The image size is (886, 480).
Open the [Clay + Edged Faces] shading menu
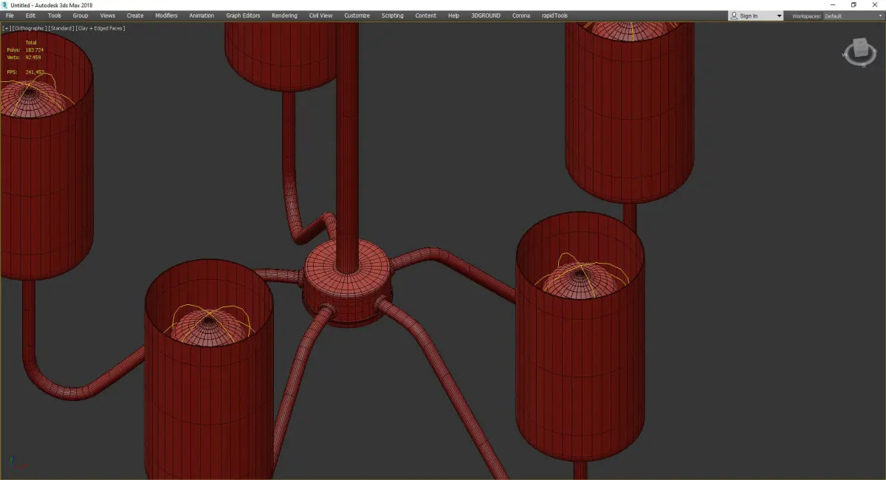point(100,28)
